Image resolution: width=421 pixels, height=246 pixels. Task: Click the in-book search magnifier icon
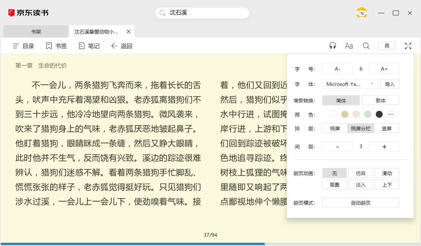(366, 46)
